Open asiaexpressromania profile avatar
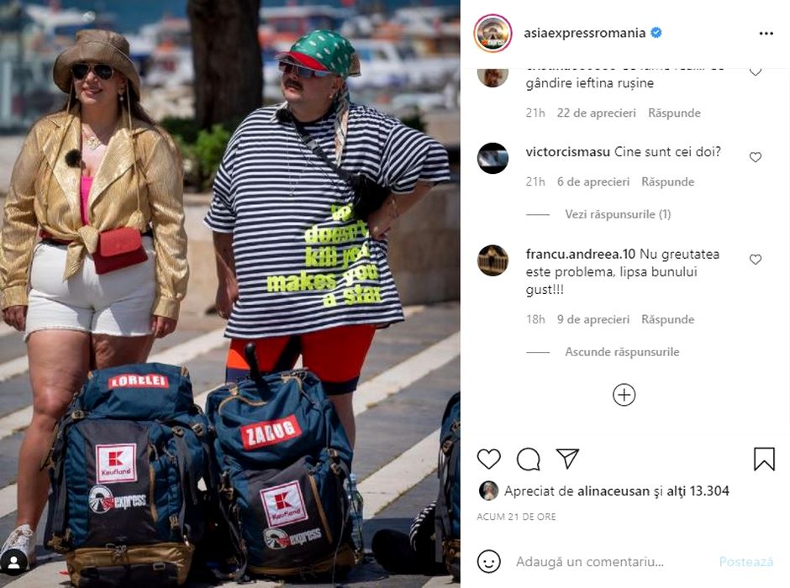The width and height of the screenshot is (790, 588). tap(492, 34)
